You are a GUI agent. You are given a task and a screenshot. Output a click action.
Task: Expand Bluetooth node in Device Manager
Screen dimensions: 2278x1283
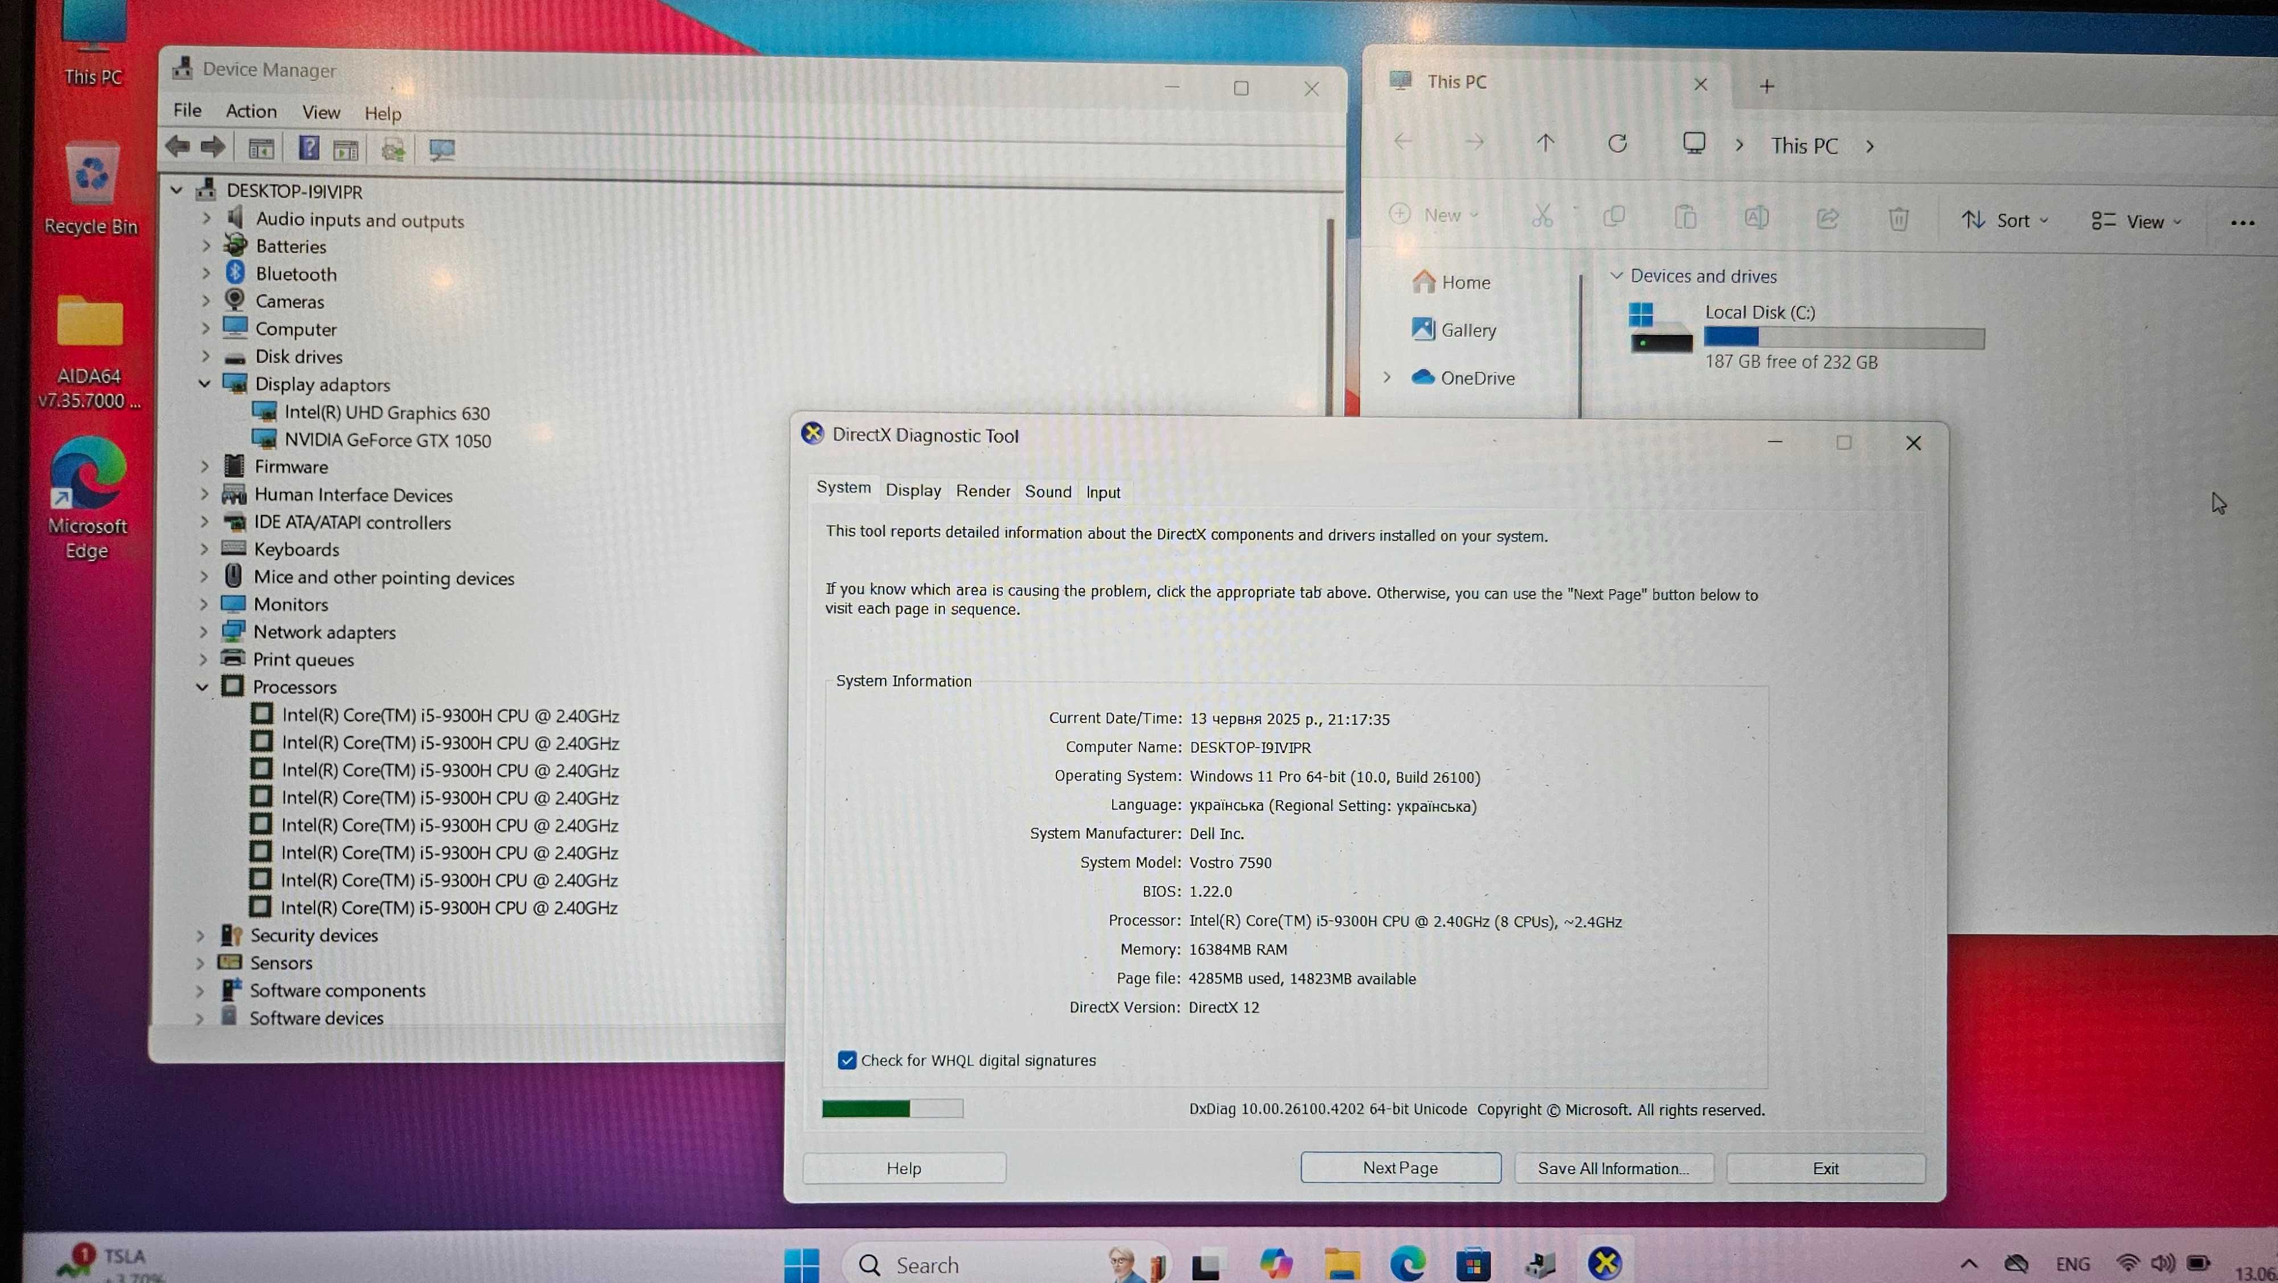tap(206, 273)
